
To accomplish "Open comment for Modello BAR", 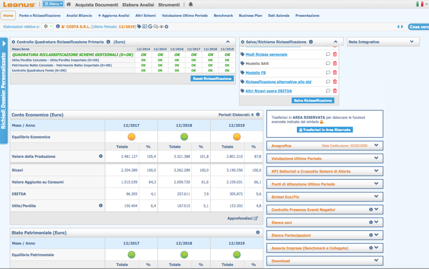I will pyautogui.click(x=328, y=63).
